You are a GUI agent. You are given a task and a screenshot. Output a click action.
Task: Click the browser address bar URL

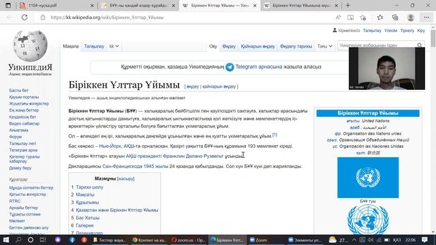click(107, 17)
